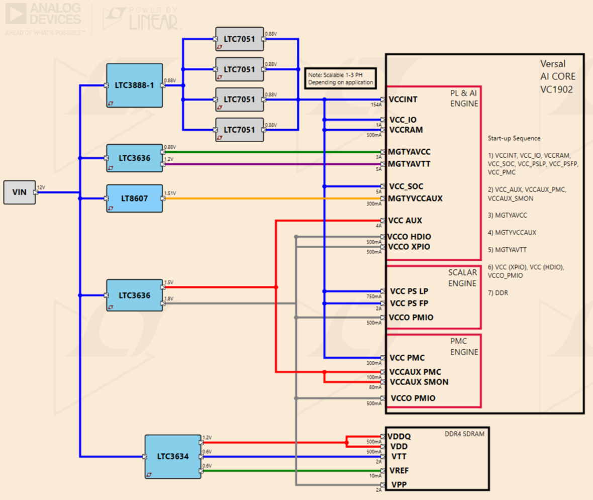Click the VPP pin label
Viewport: 593px width, 500px height.
point(399,485)
